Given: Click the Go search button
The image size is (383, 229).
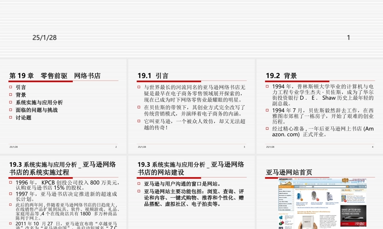Looking at the screenshot, I should [x=347, y=187].
